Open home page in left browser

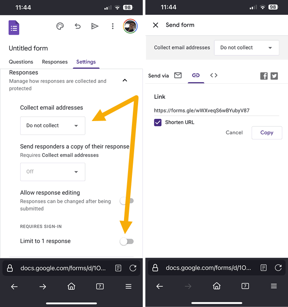click(71, 286)
